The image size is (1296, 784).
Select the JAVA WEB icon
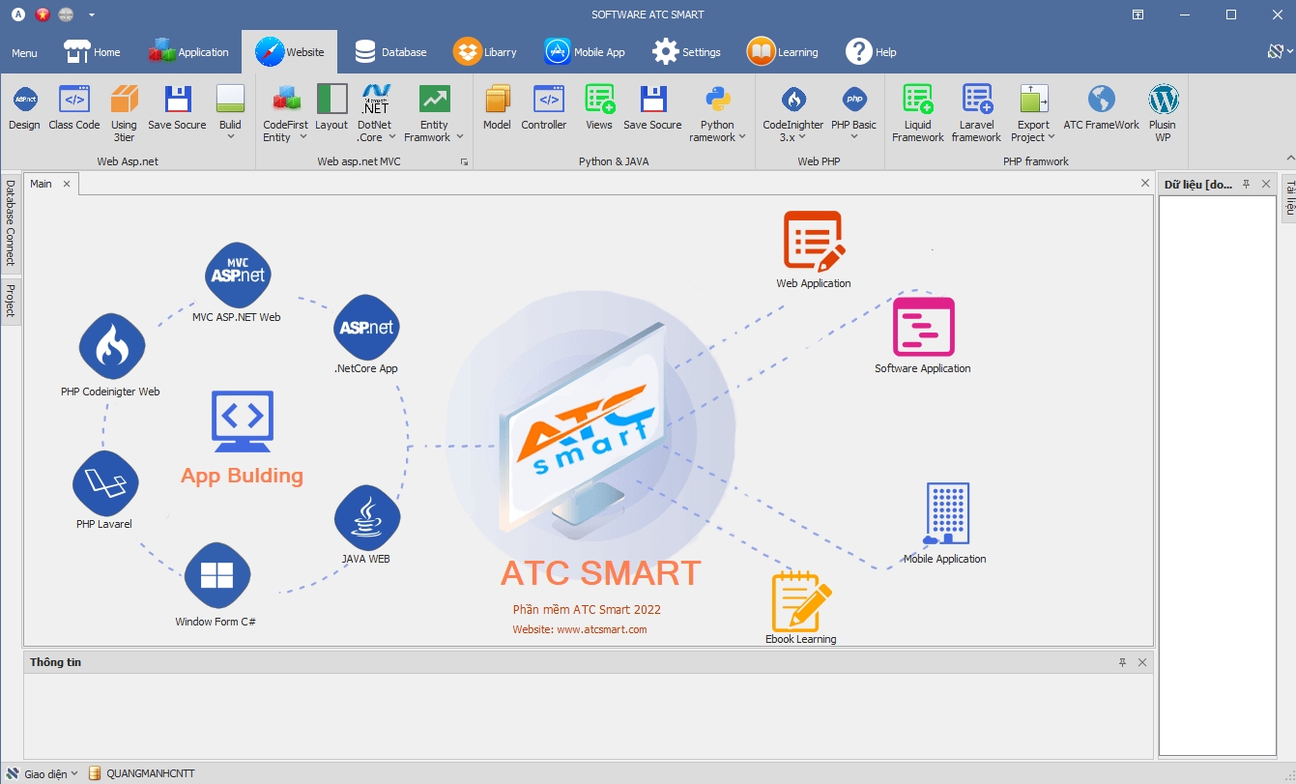[x=366, y=517]
